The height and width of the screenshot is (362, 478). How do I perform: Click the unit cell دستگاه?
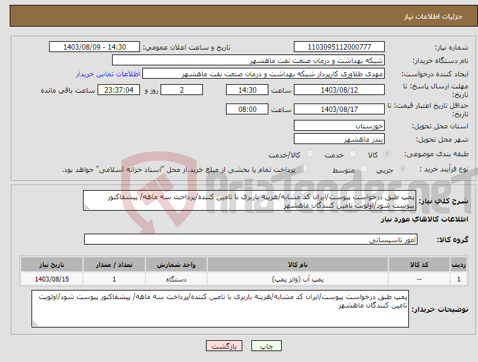tap(176, 279)
